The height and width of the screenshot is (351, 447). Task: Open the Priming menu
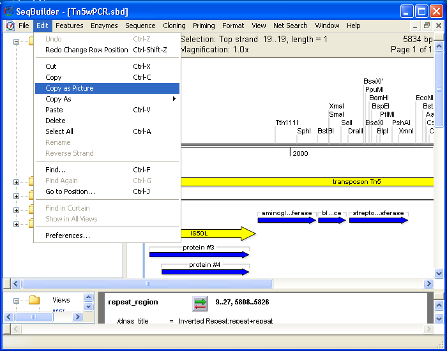coord(204,26)
